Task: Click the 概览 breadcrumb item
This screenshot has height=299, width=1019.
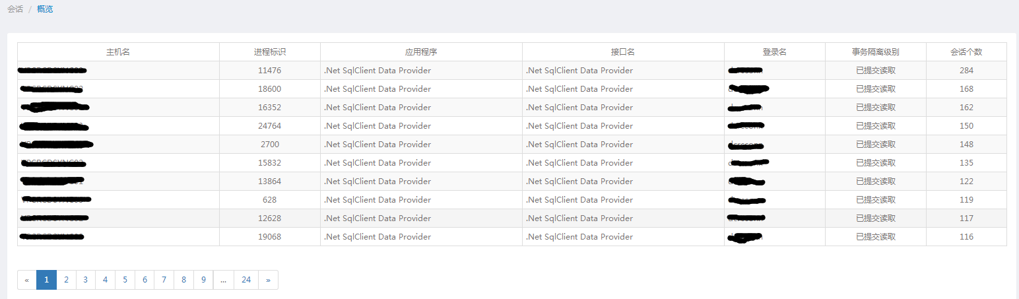Action: coord(46,9)
